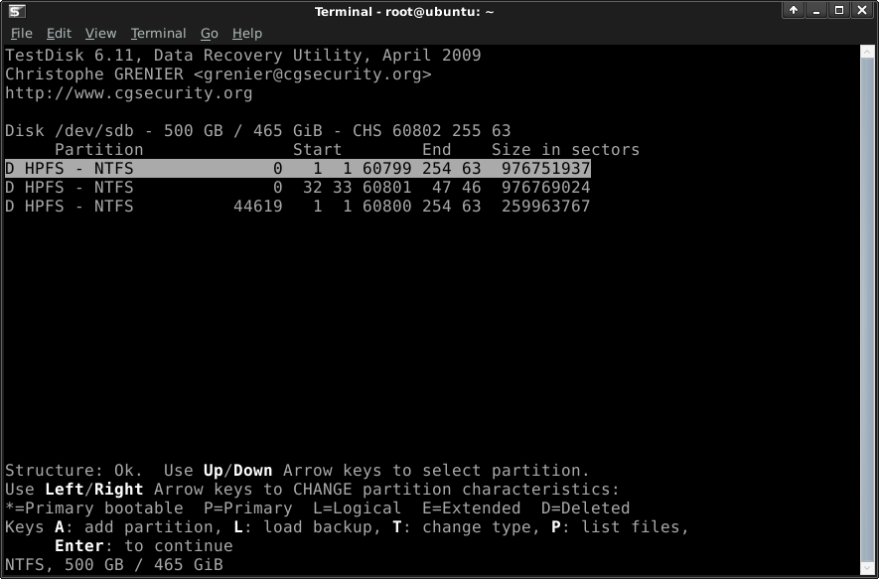879x579 pixels.
Task: Click the vertical scrollbar track
Action: [867, 310]
